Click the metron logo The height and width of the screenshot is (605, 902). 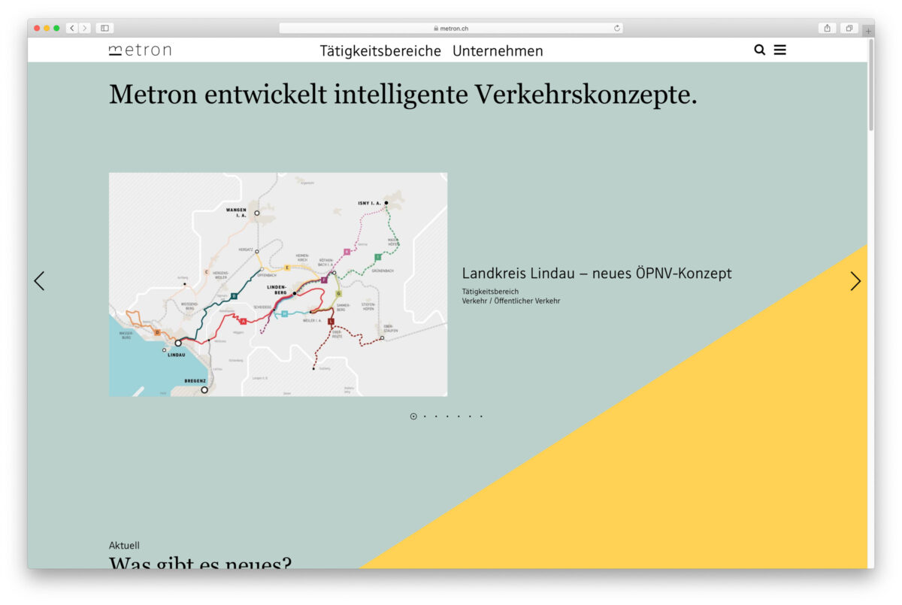(x=140, y=50)
